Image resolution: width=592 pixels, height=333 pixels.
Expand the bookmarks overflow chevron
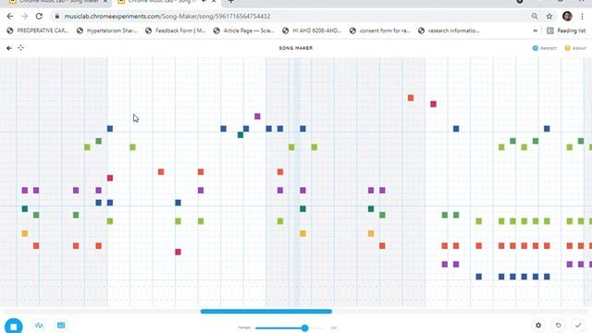click(535, 31)
